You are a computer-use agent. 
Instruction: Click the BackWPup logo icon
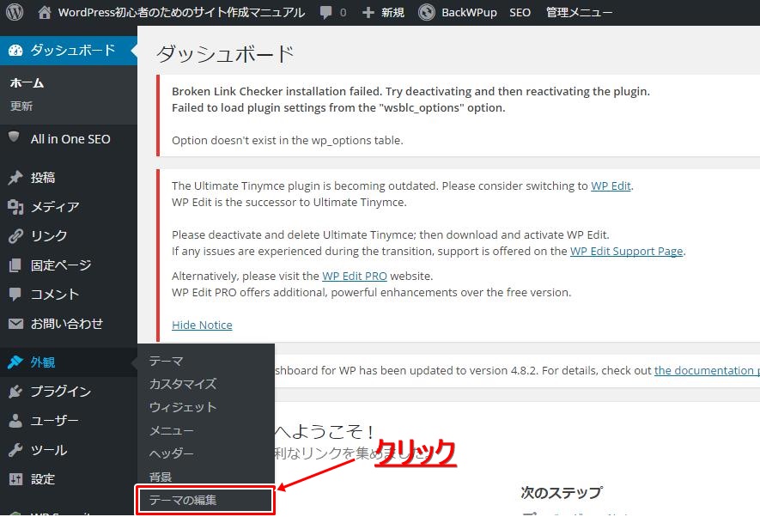pyautogui.click(x=427, y=12)
